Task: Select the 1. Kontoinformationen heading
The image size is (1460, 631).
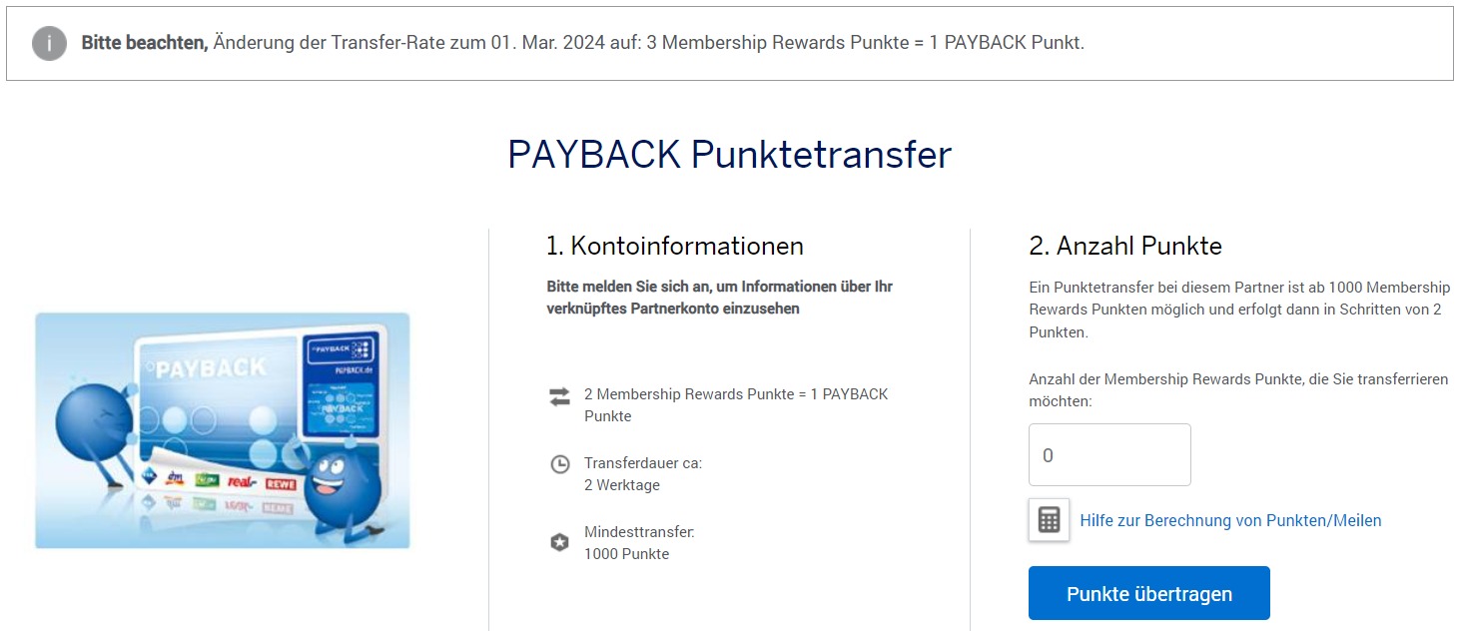Action: 674,246
